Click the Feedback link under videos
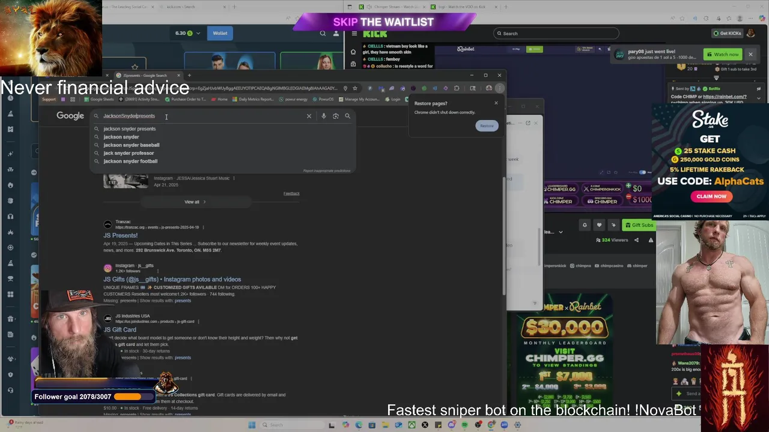Image resolution: width=769 pixels, height=432 pixels. tap(291, 193)
